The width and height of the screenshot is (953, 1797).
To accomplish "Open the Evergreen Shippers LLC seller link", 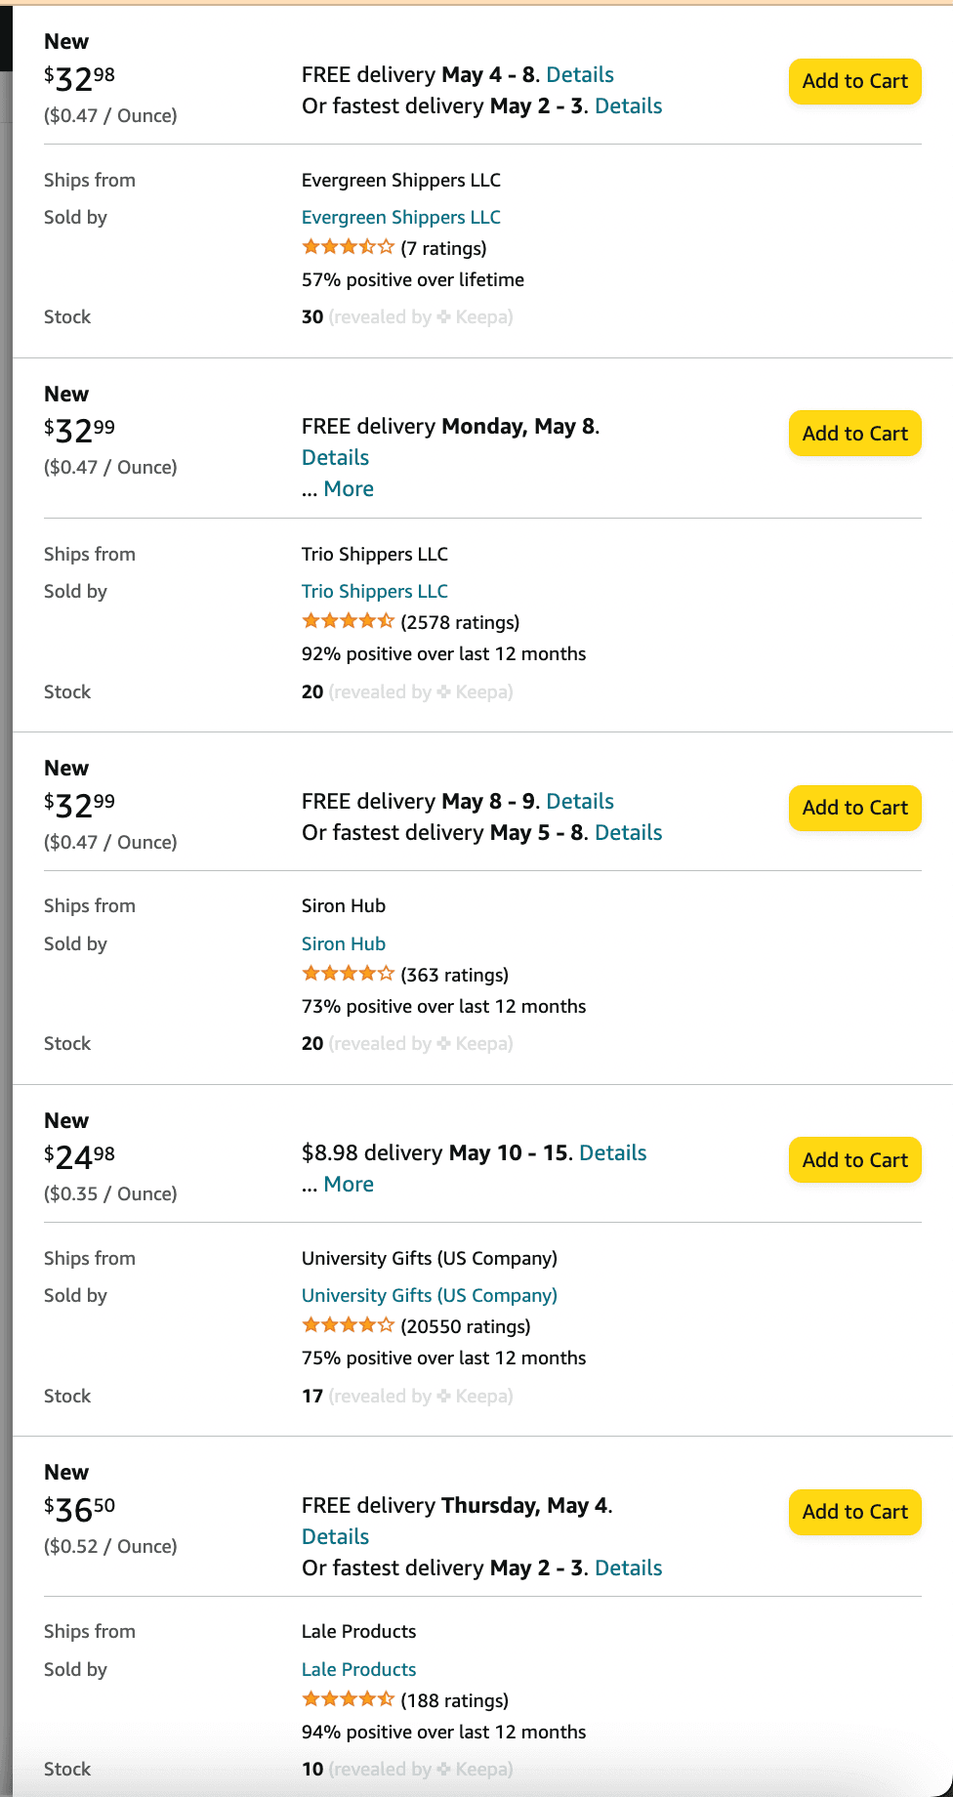I will coord(400,218).
